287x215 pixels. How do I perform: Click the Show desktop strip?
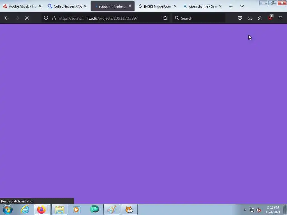point(285,209)
